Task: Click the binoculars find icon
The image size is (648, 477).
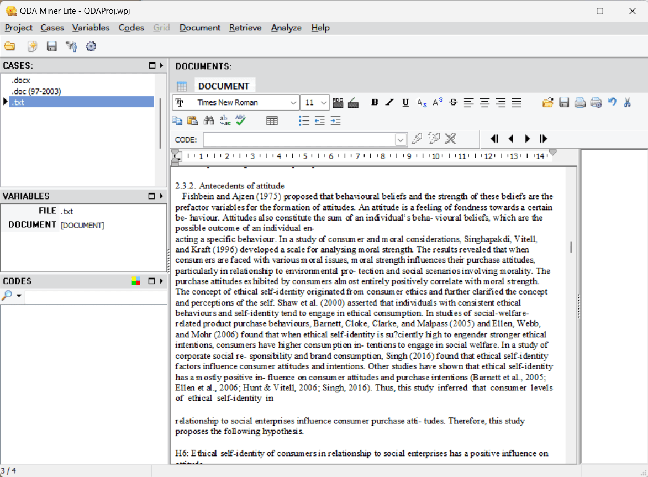Action: click(209, 120)
